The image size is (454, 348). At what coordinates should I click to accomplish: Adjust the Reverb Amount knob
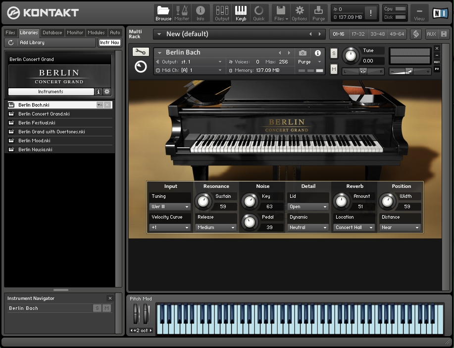pos(341,202)
